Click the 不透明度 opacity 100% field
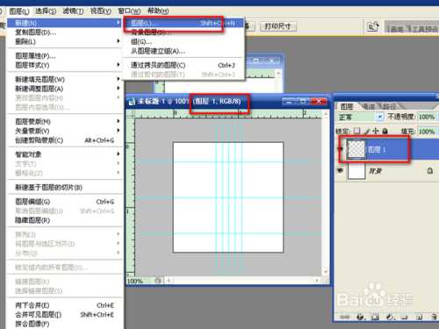439x329 pixels. point(427,117)
